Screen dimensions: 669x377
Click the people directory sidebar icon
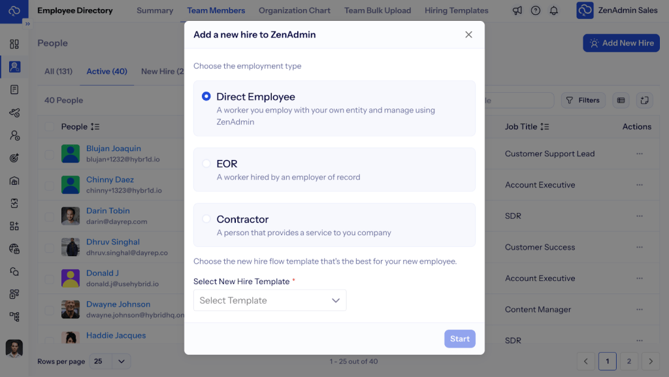coord(14,67)
